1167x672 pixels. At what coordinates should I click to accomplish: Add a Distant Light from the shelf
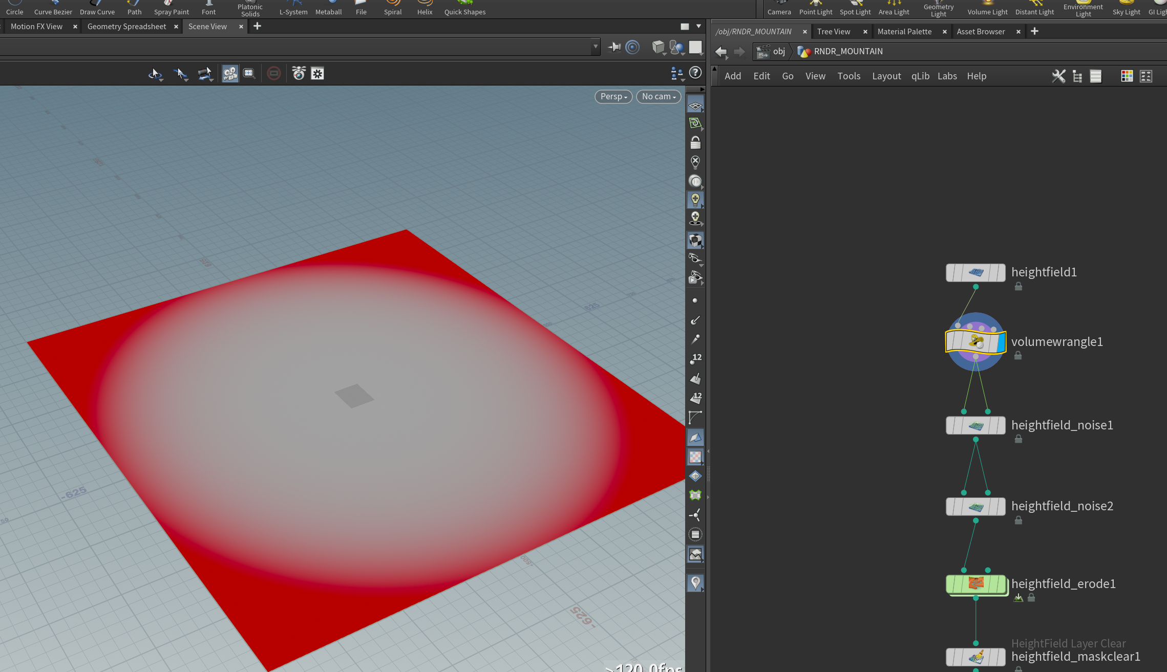pos(1034,8)
